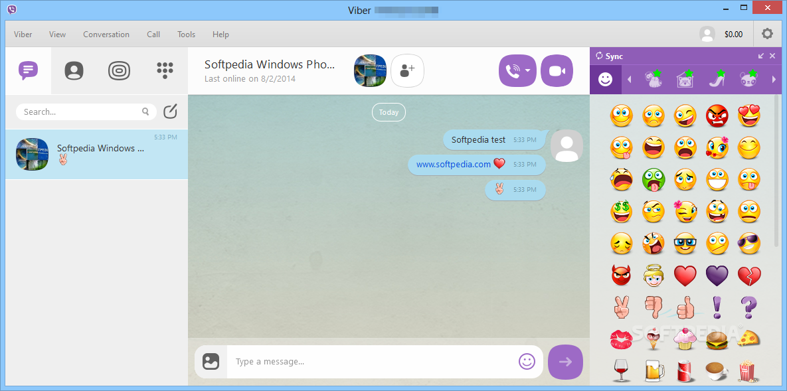
Task: Open the Viber menu
Action: (x=23, y=35)
